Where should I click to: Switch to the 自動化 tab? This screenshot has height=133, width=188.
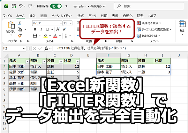[x=128, y=16]
